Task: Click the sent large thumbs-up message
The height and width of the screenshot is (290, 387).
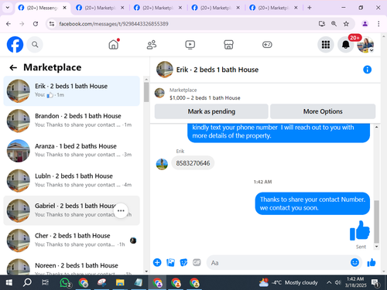Action: 360,230
